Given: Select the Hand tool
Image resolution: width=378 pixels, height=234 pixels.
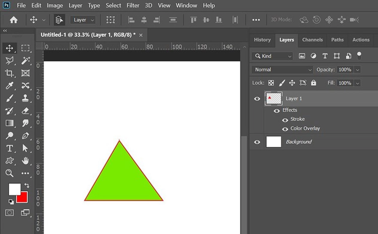Looking at the screenshot, I should tap(25, 161).
